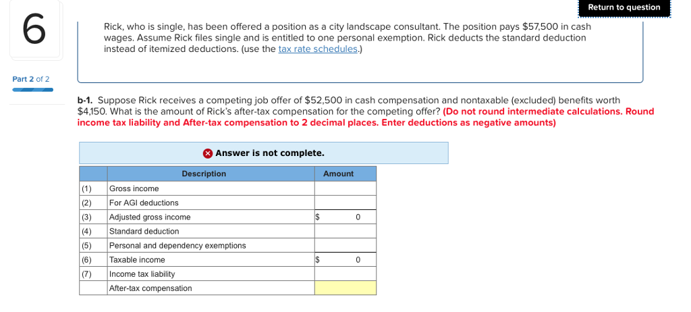Click the yellow After-tax compensation cell

click(345, 288)
